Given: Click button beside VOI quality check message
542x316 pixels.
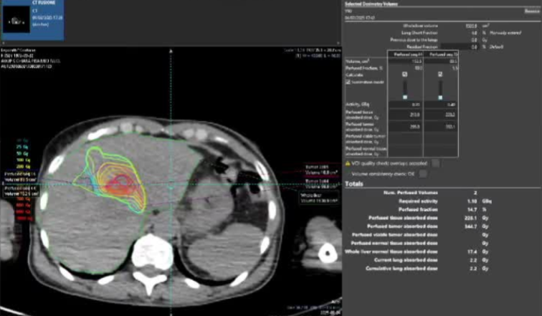Looking at the screenshot, I should pyautogui.click(x=437, y=163).
